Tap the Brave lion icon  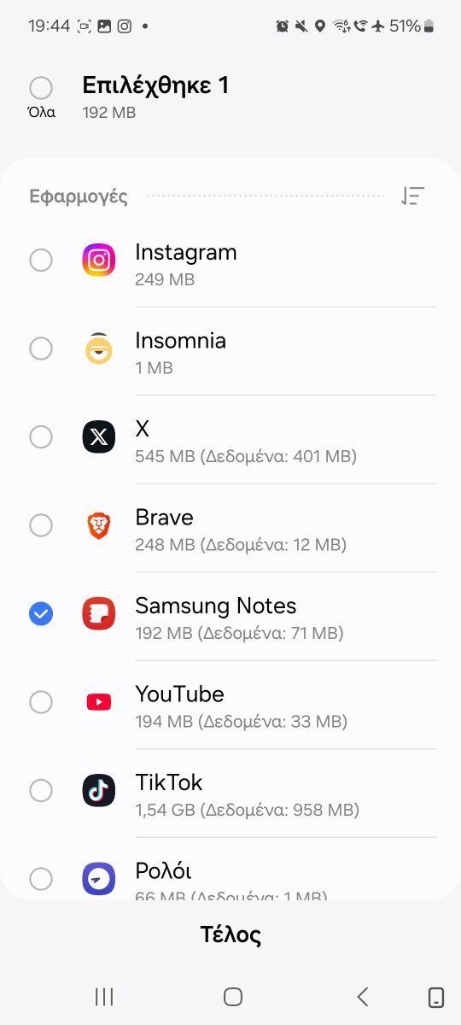point(98,525)
